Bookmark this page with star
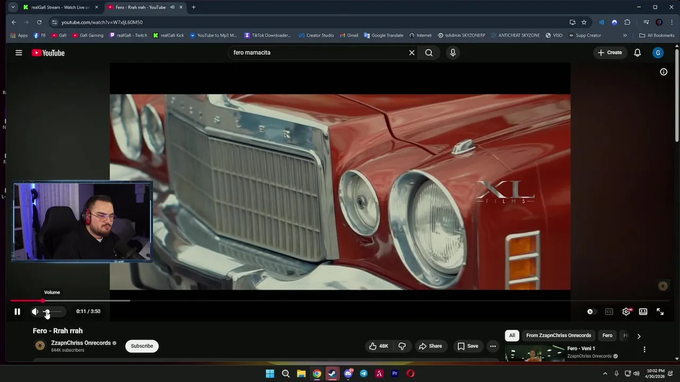680x382 pixels. click(584, 22)
